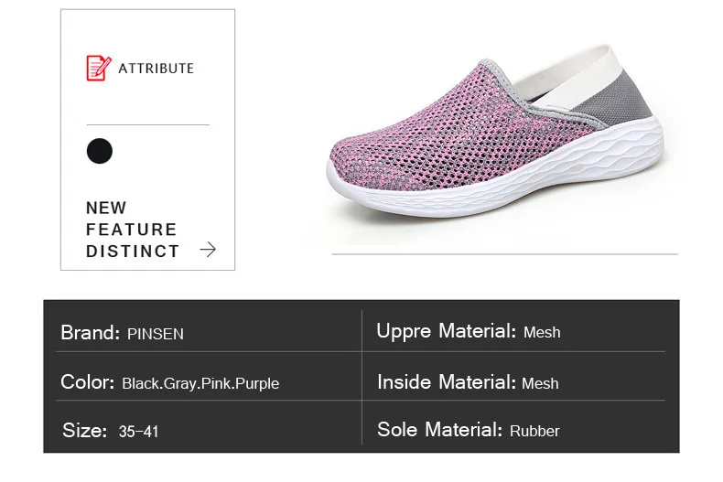Click the PINSEN brand name
The height and width of the screenshot is (482, 723).
pyautogui.click(x=156, y=334)
